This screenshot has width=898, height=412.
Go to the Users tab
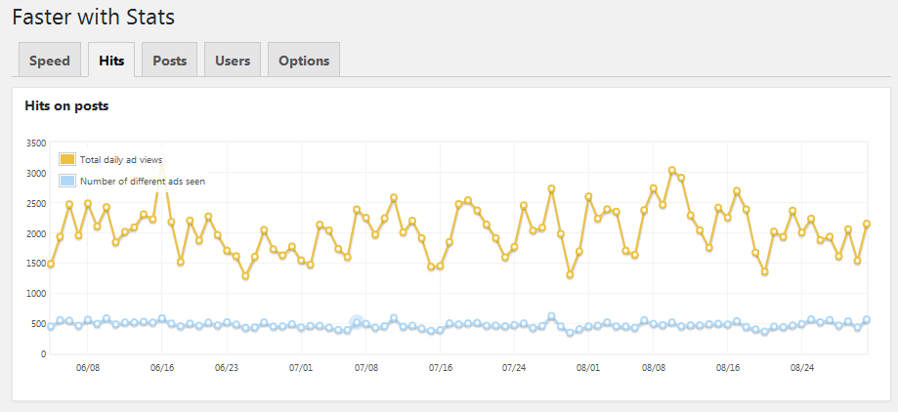click(x=233, y=60)
